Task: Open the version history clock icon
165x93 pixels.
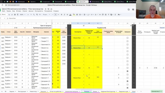Action: tap(129, 10)
